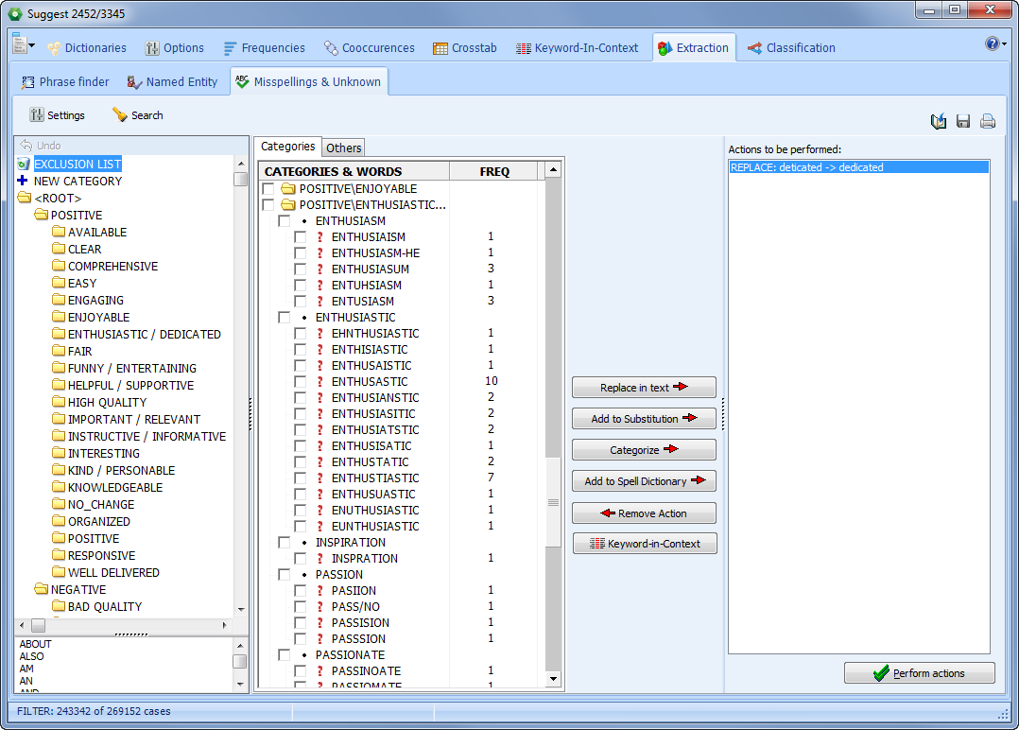Screen dimensions: 1019x730
Task: Click the NEW CATEGORY plus icon
Action: (23, 181)
